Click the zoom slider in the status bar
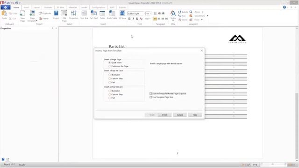Image resolution: width=299 pixels, height=168 pixels. coord(273,164)
